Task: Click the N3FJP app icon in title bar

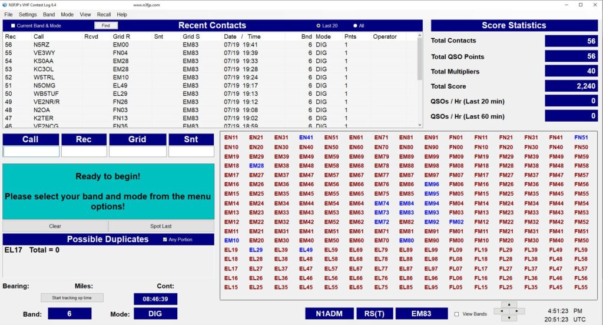Action: point(5,5)
